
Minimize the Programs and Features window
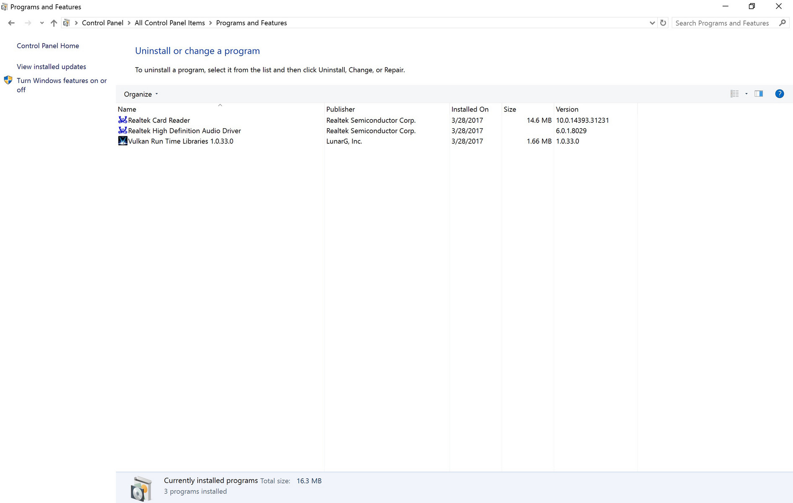coord(726,6)
